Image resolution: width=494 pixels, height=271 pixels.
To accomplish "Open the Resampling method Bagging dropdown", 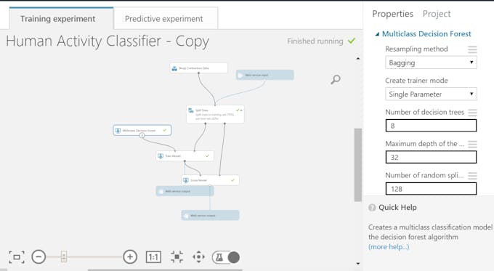I will point(431,62).
